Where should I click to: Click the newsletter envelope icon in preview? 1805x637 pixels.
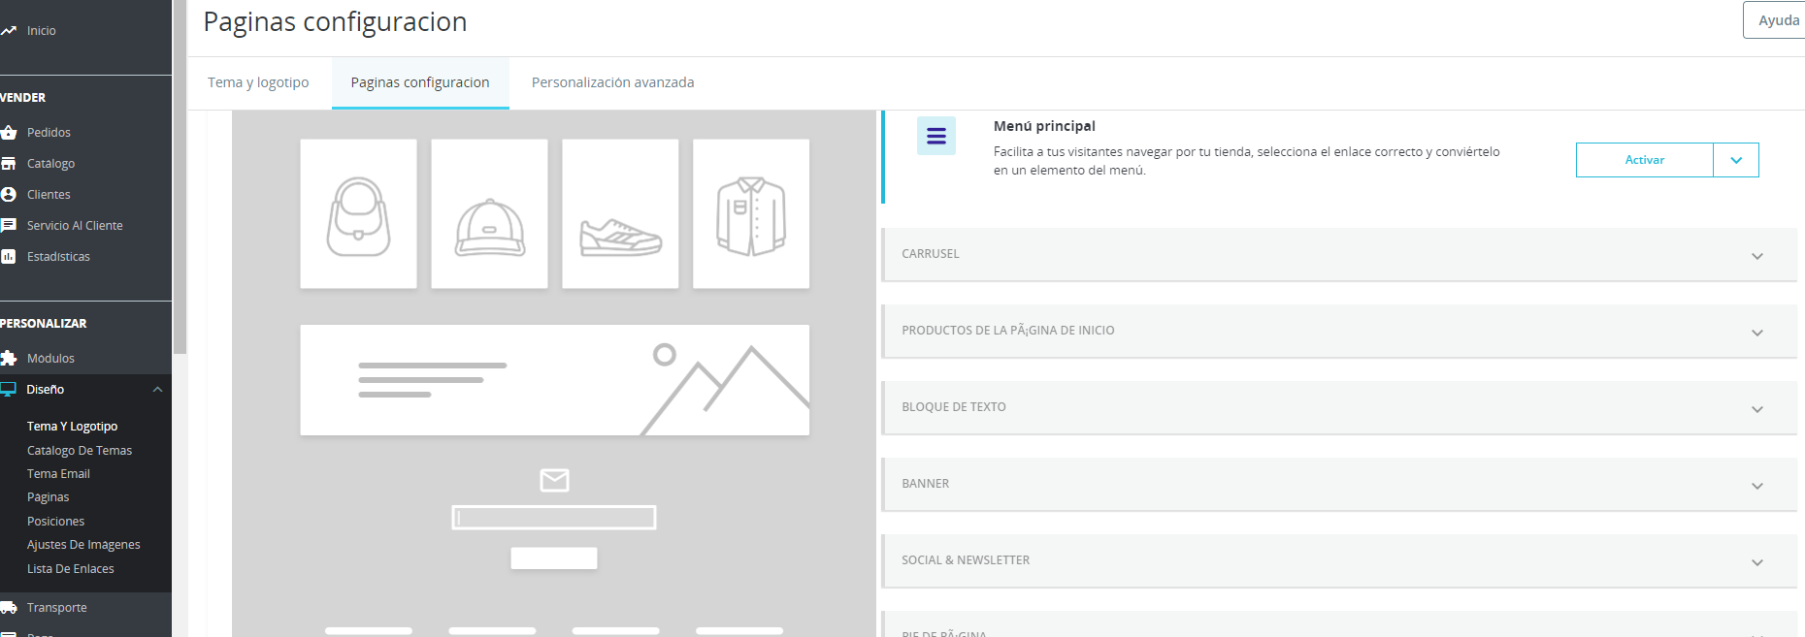[x=554, y=480]
